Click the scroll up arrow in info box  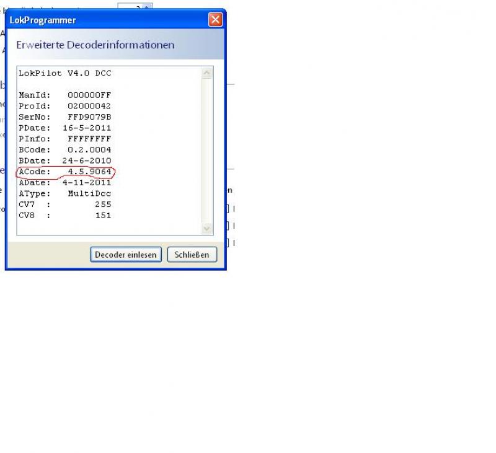pyautogui.click(x=206, y=74)
